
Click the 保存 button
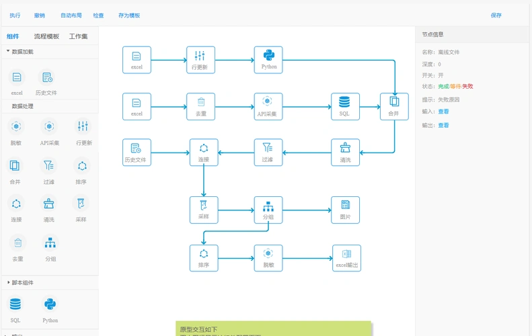click(x=496, y=15)
